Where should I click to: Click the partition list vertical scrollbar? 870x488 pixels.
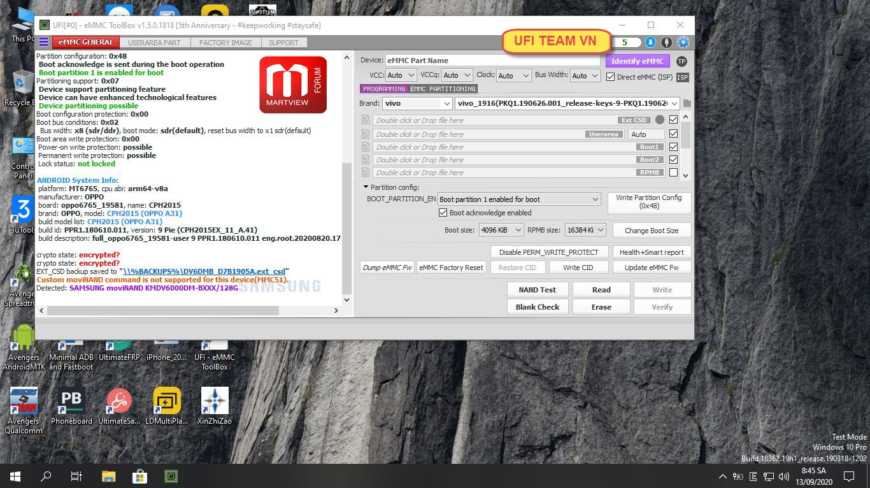click(685, 135)
